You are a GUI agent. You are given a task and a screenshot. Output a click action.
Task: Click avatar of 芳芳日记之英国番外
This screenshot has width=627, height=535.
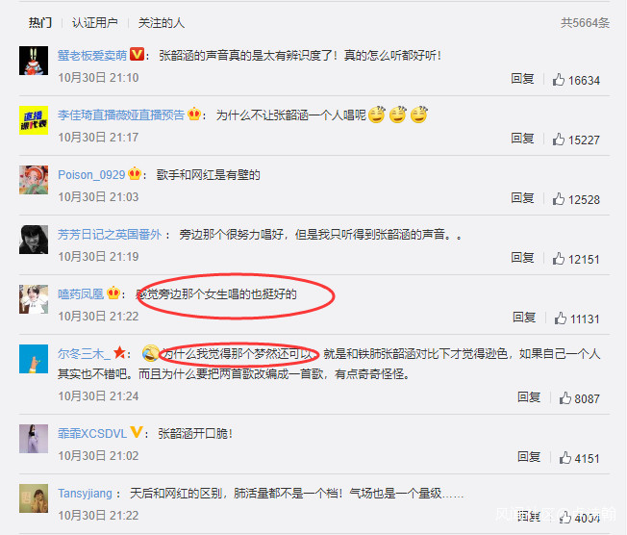34,240
